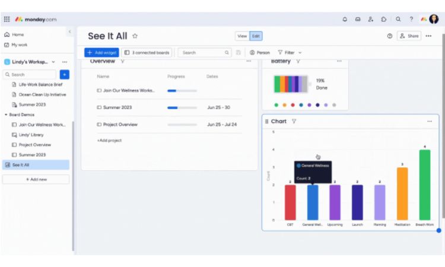
Task: Expand Lindy's Workspace dropdown
Action: tap(53, 62)
